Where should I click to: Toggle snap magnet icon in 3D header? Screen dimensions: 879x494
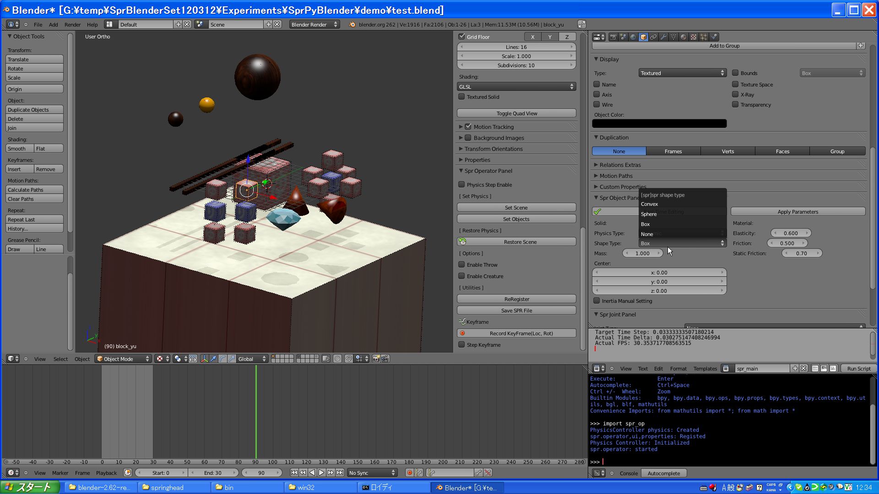[349, 359]
